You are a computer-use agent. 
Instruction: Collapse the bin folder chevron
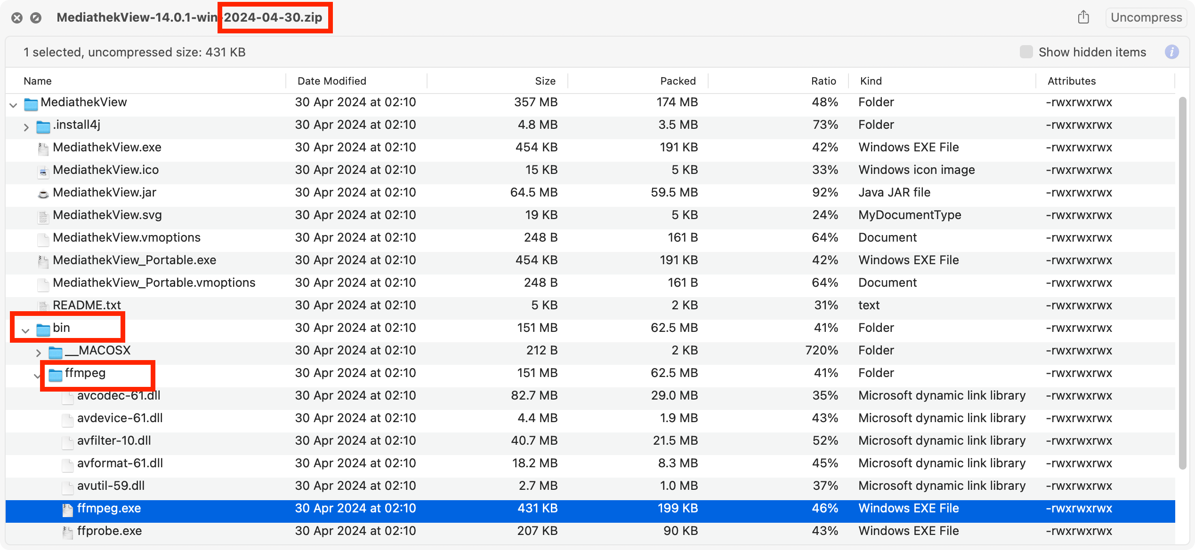click(25, 330)
